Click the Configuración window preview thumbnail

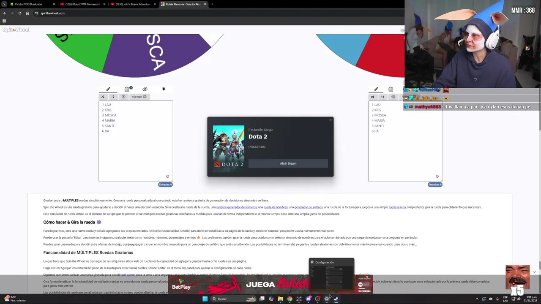(331, 274)
